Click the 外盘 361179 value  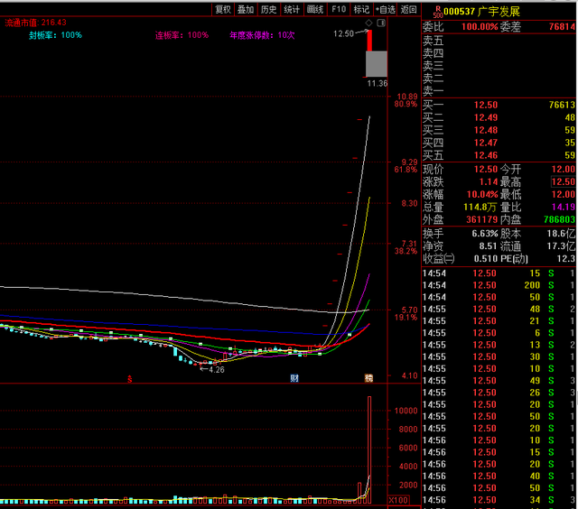coord(481,219)
